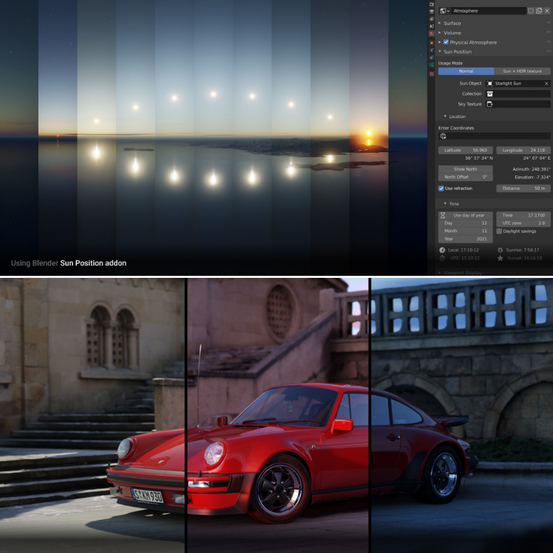
Task: Click the Day 12 field
Action: click(x=465, y=223)
